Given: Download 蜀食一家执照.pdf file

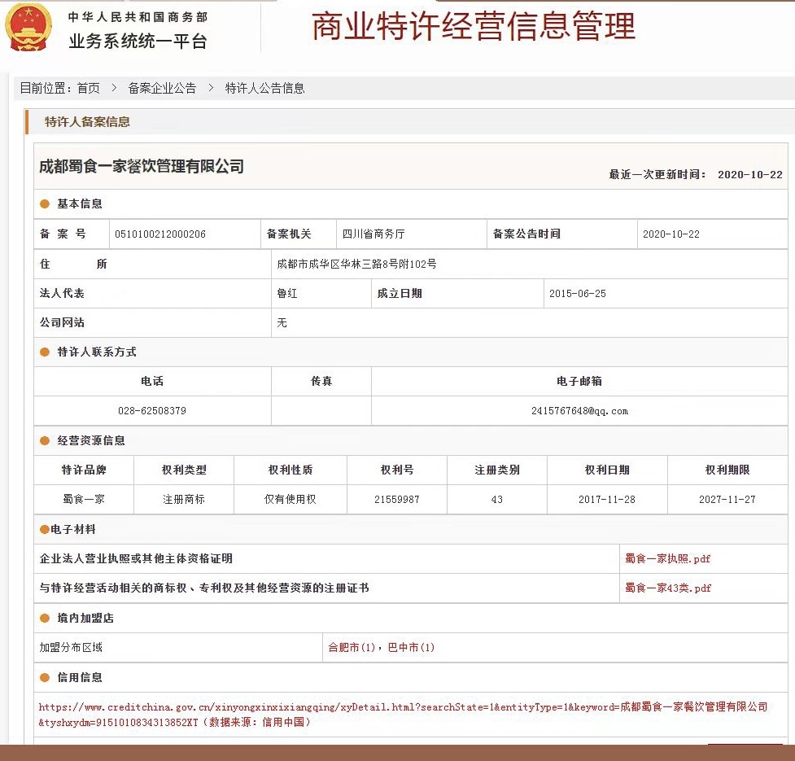Looking at the screenshot, I should [x=667, y=559].
